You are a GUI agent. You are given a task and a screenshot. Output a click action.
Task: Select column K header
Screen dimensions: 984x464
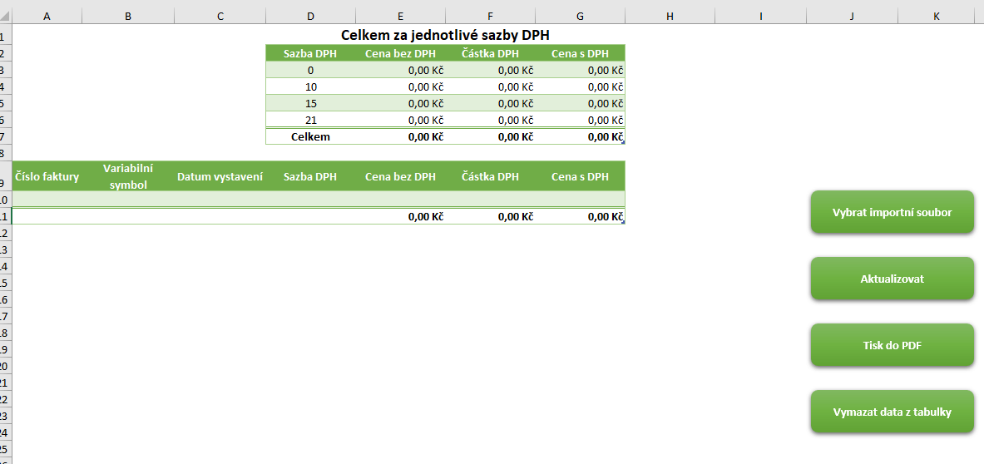pos(937,17)
